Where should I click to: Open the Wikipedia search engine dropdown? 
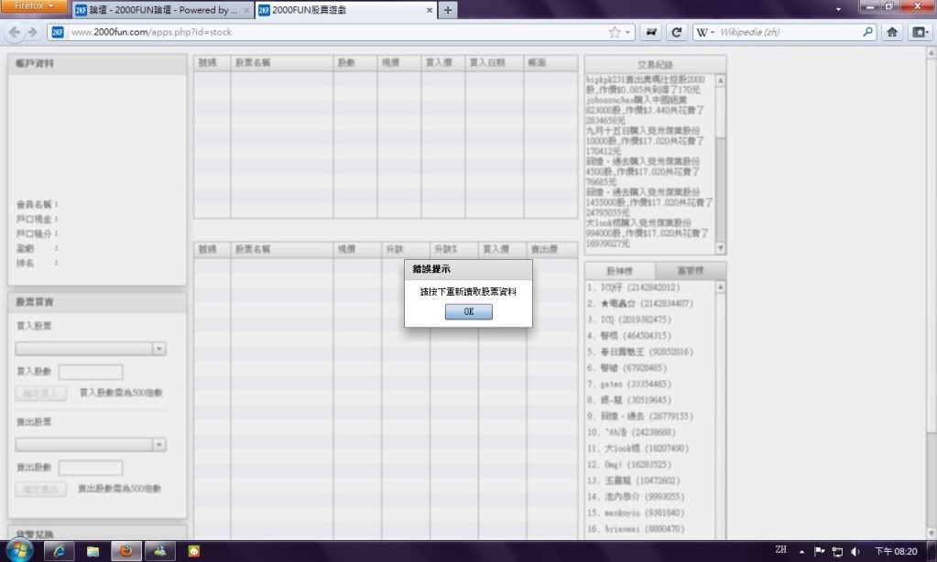click(x=708, y=32)
